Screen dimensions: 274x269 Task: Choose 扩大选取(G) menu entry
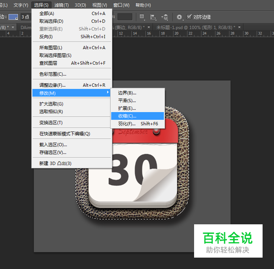72,104
